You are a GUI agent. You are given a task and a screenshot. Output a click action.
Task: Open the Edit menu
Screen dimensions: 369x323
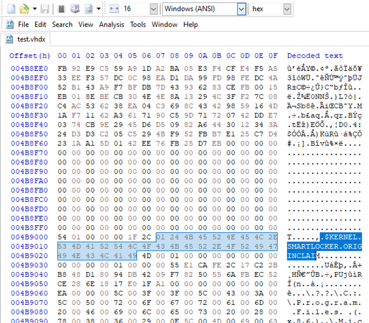(x=40, y=24)
